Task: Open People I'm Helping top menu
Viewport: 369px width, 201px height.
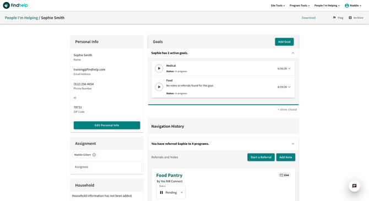Action: (x=327, y=6)
